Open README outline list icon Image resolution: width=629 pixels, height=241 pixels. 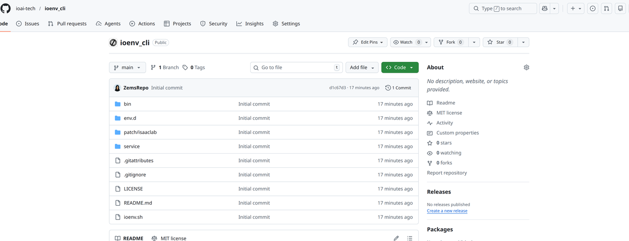coord(409,238)
